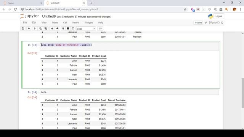The image size is (244, 137).
Task: Click Patricia in Out[33] table
Action: 73,65
